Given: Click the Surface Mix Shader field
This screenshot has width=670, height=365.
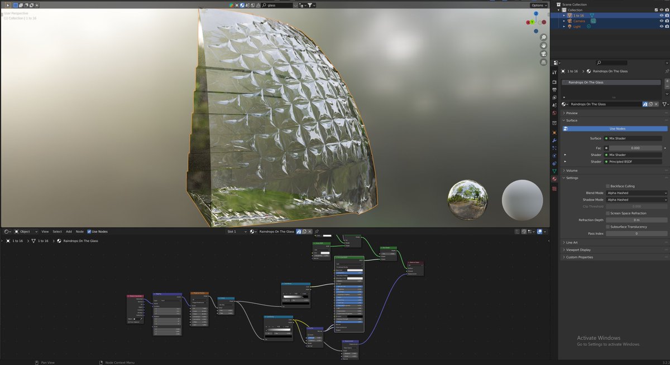Looking at the screenshot, I should click(x=633, y=138).
